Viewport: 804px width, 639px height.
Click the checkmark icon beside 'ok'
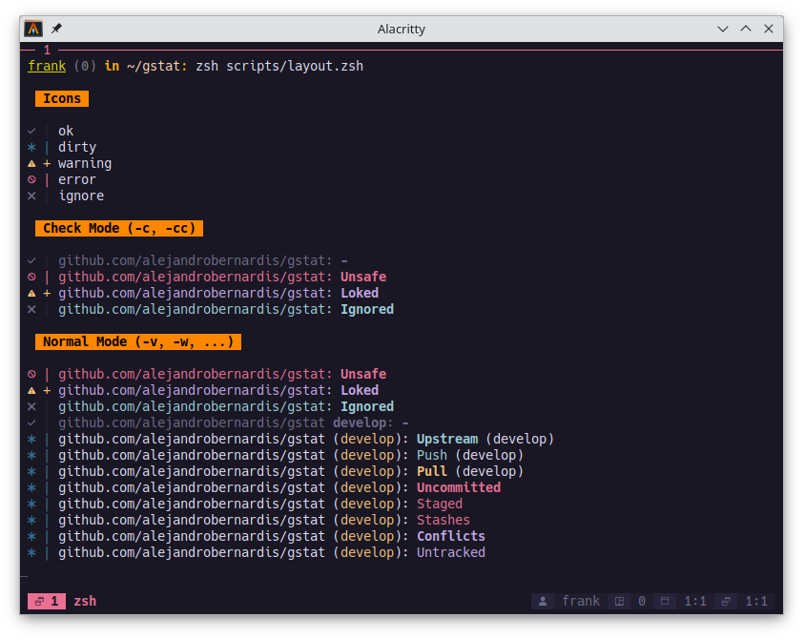pyautogui.click(x=31, y=132)
